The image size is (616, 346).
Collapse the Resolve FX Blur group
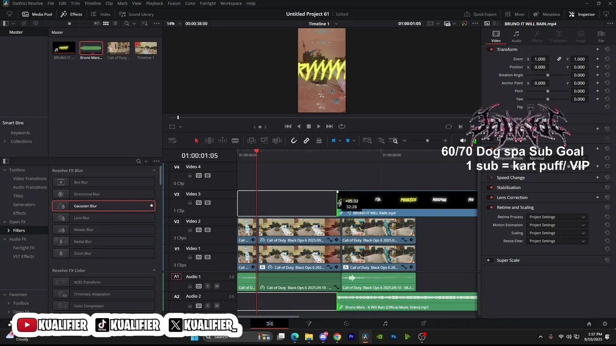click(x=154, y=171)
